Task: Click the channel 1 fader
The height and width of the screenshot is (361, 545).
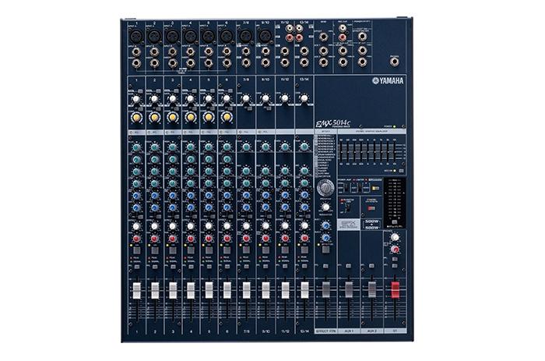Action: click(x=136, y=291)
